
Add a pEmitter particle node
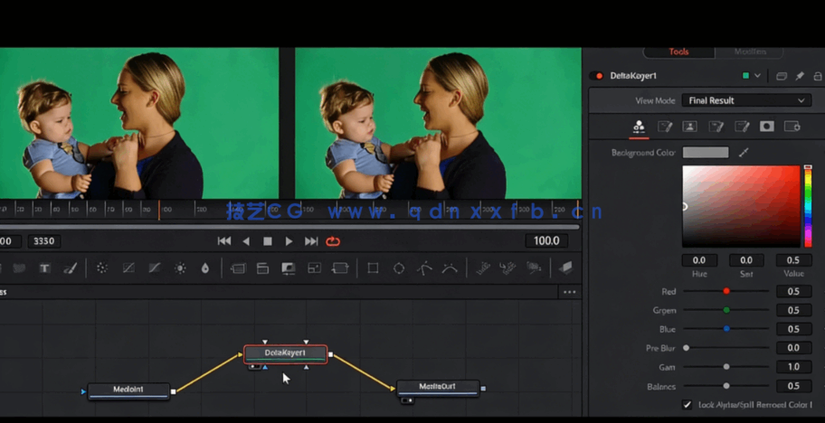point(483,268)
